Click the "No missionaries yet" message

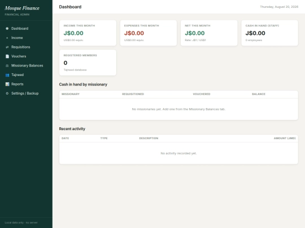[x=178, y=109]
